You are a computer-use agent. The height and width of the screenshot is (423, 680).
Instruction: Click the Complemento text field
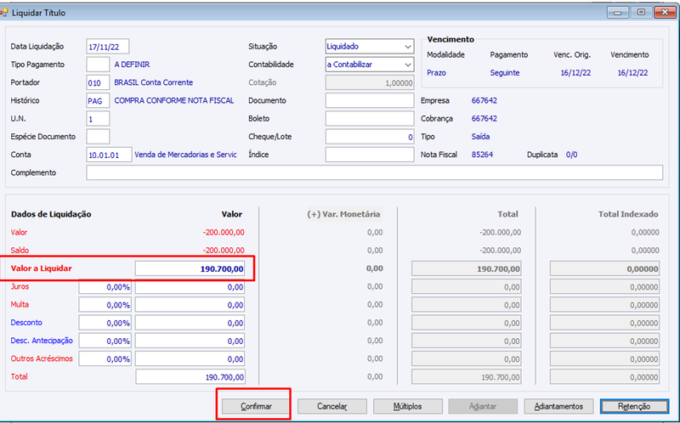(374, 172)
